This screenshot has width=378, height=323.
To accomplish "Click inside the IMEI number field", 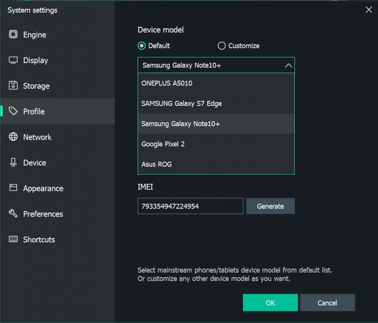I will (x=190, y=206).
